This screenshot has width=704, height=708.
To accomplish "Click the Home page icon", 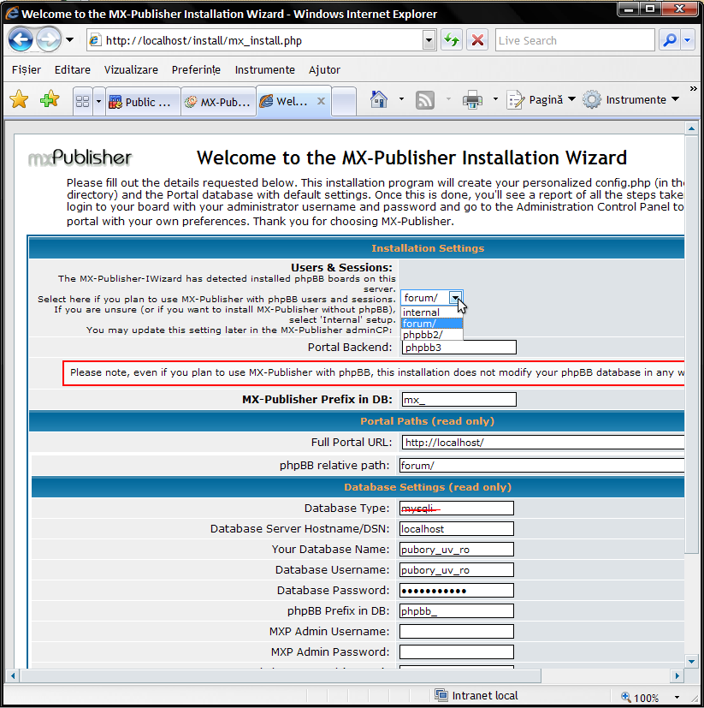I will [379, 100].
